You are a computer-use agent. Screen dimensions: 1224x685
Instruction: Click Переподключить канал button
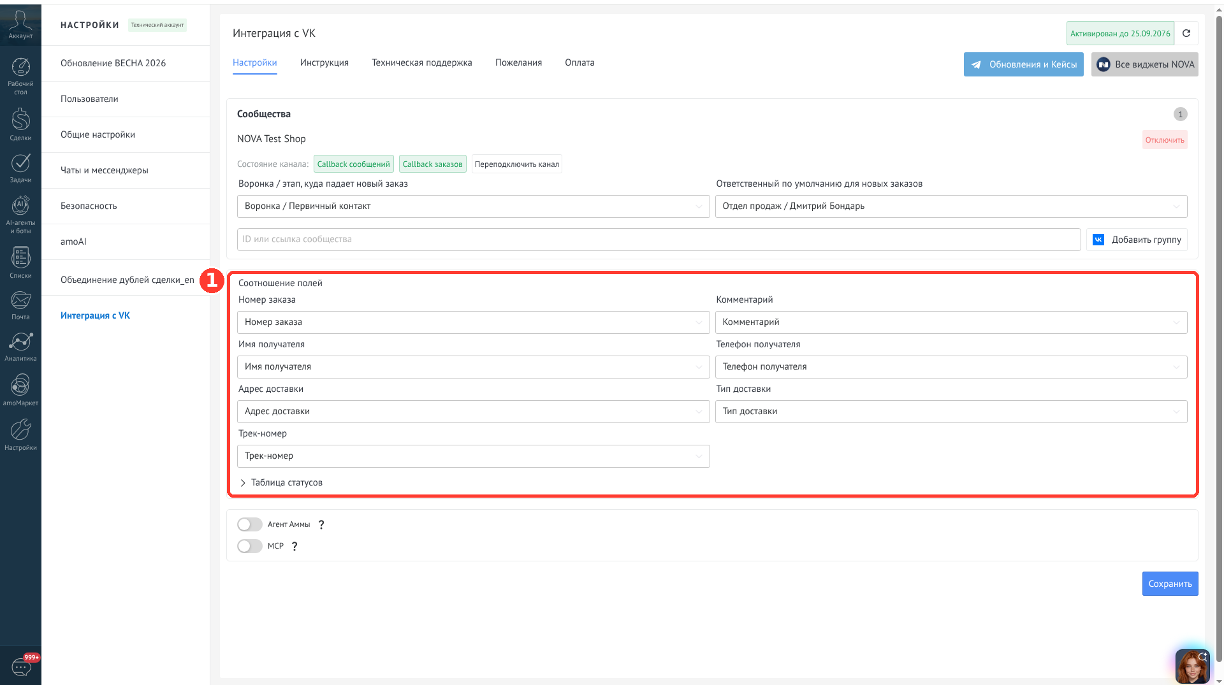click(516, 164)
